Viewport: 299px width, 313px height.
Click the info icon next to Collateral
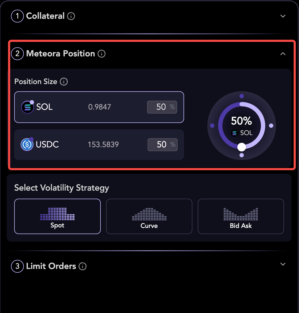71,16
